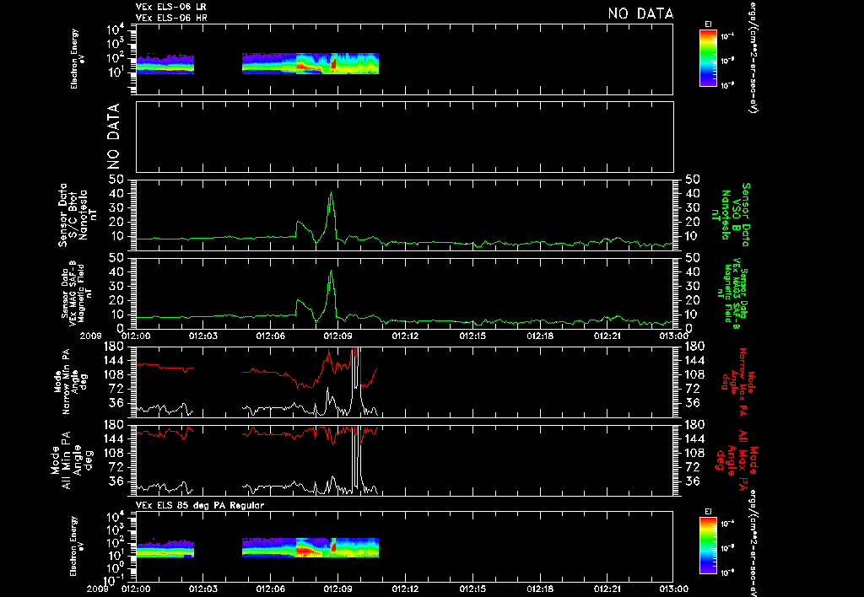The width and height of the screenshot is (864, 597).
Task: Click the 40 nT peak in S/C Btot plot
Action: (331, 193)
